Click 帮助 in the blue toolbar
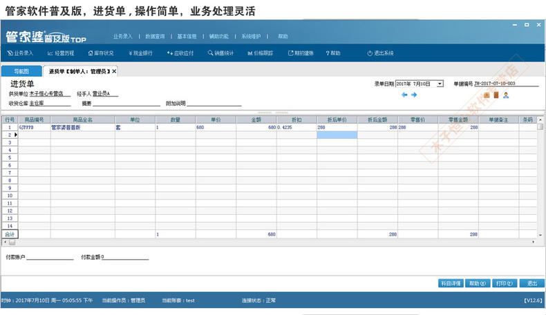The image size is (546, 315). 333,53
